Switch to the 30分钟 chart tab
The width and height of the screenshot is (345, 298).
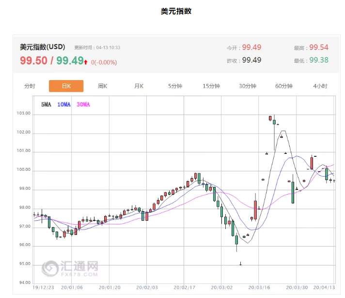[248, 86]
